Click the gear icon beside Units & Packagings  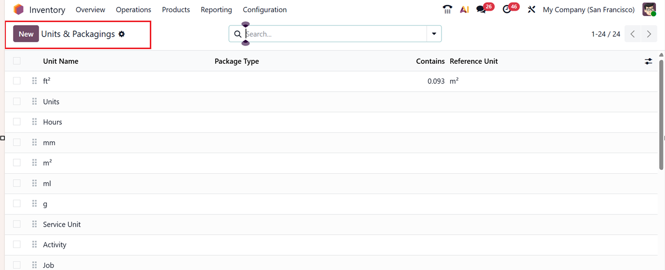pos(122,34)
